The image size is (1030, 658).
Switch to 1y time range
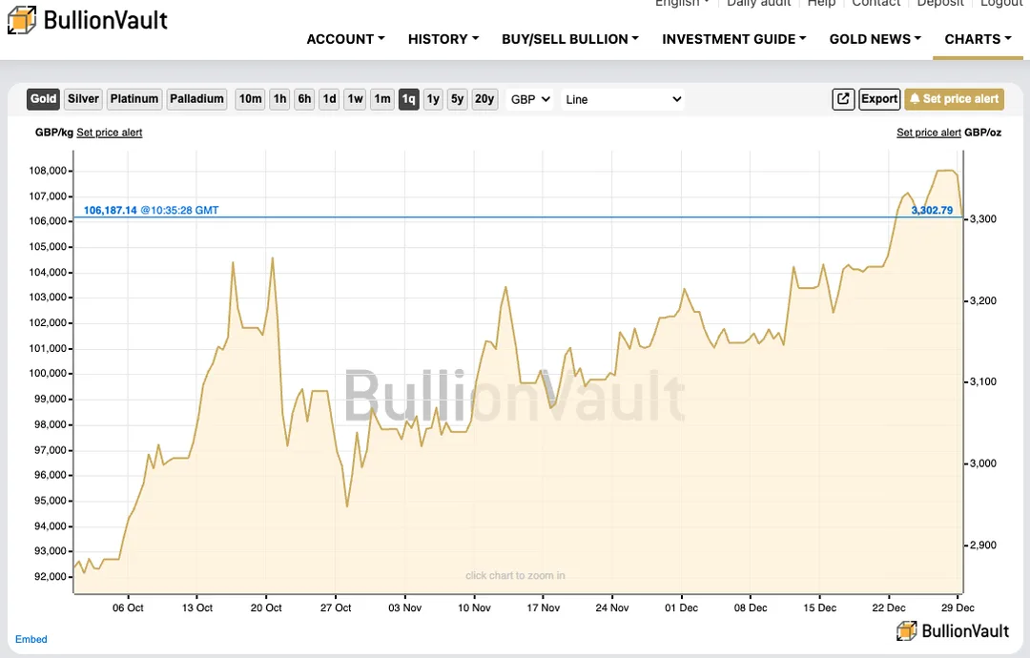click(x=433, y=99)
